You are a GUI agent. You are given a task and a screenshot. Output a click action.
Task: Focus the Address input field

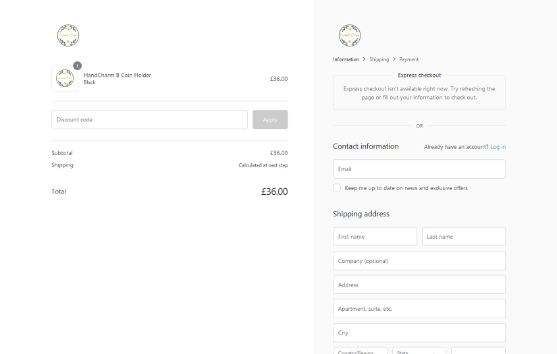419,285
